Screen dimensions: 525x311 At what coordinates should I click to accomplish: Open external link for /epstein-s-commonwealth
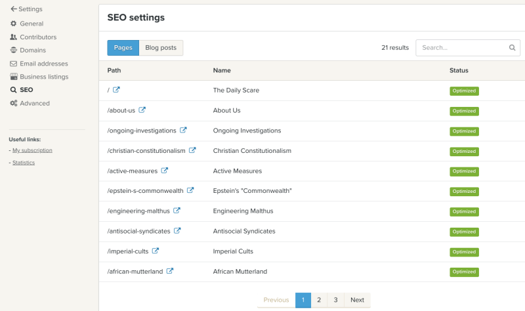[191, 191]
